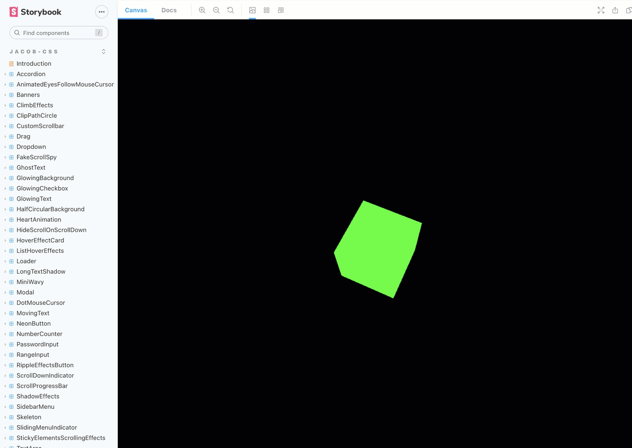
Task: Open ScrollDownIndicator component
Action: click(x=45, y=375)
